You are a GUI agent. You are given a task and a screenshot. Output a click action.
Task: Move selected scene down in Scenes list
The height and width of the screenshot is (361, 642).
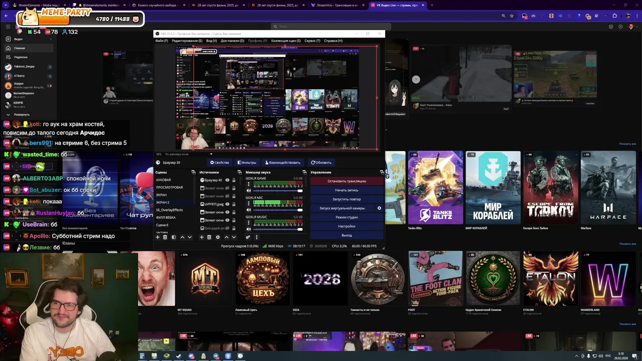[190, 237]
